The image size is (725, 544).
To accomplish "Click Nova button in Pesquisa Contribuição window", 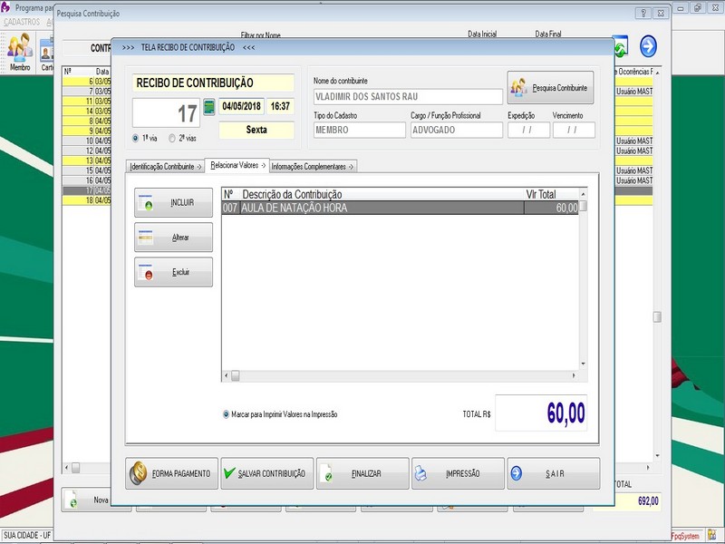I will (x=86, y=500).
